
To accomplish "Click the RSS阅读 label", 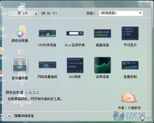I will 75,77.
